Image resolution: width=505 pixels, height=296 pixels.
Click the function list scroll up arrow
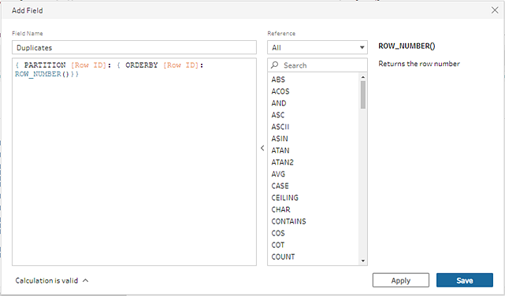[x=363, y=77]
